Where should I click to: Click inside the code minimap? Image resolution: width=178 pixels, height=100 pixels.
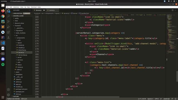pos(171,34)
